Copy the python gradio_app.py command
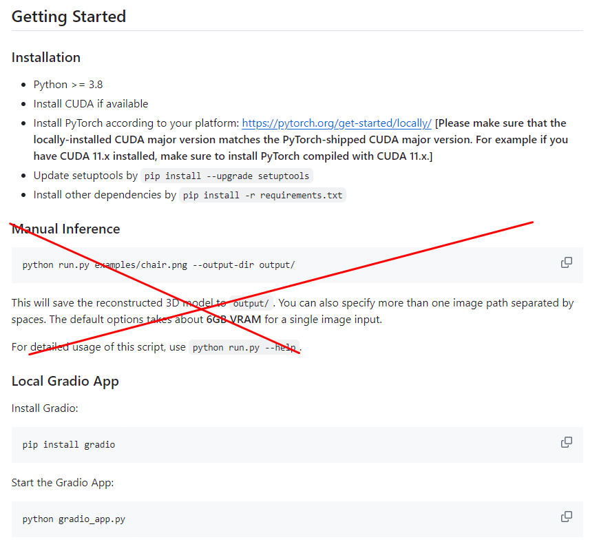Viewport: 599px width, 551px height. (567, 517)
